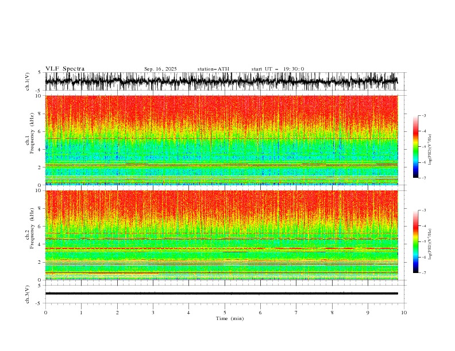Click the ch.2 colorbar "-7" tick label
The height and width of the screenshot is (351, 455).
click(x=423, y=272)
